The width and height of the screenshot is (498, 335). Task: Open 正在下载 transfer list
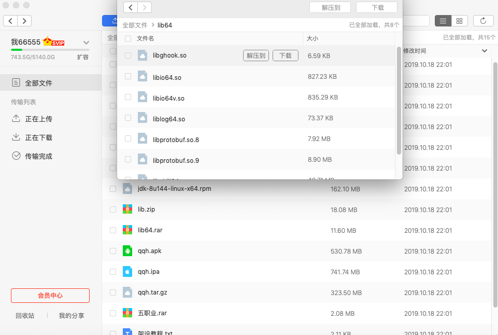pyautogui.click(x=38, y=137)
